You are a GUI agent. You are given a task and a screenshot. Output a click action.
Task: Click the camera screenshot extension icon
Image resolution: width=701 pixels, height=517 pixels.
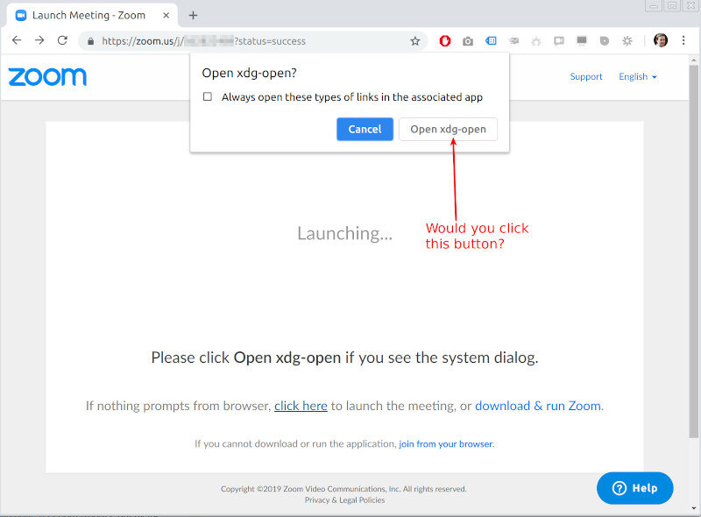pos(468,41)
